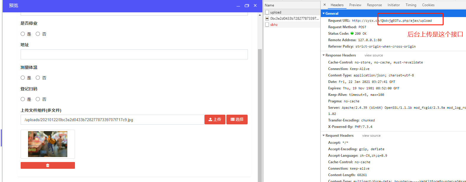The width and height of the screenshot is (466, 182).
Task: Switch to the Timing tab
Action: point(411,5)
